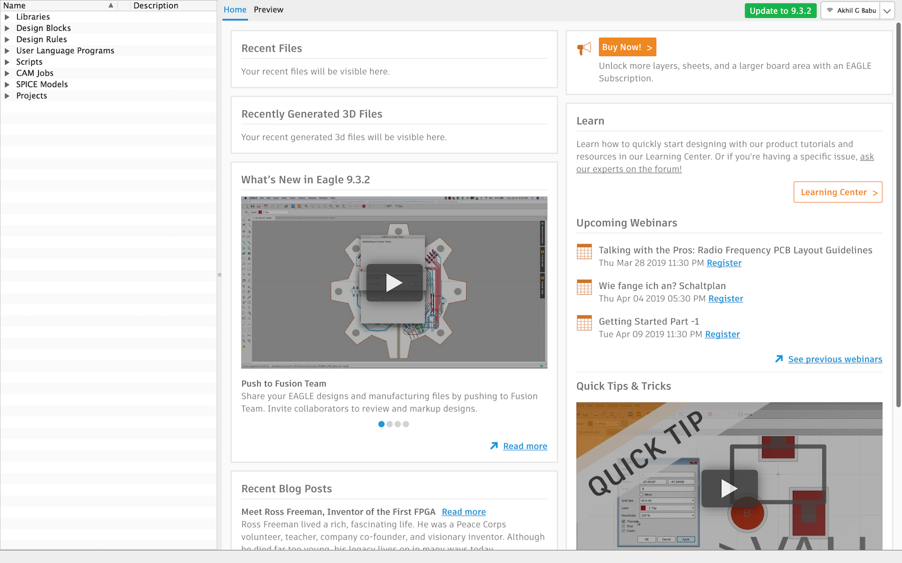
Task: Select the third carousel dot
Action: [398, 424]
